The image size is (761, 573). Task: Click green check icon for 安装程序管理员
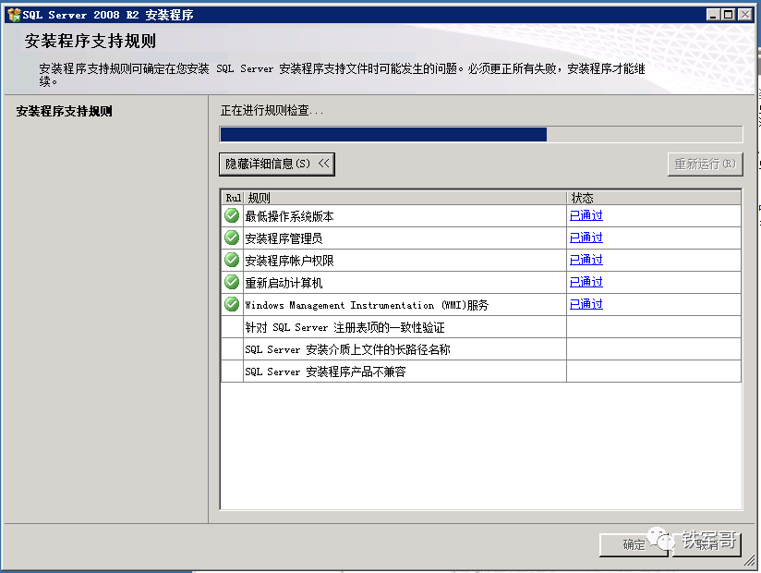pyautogui.click(x=232, y=238)
